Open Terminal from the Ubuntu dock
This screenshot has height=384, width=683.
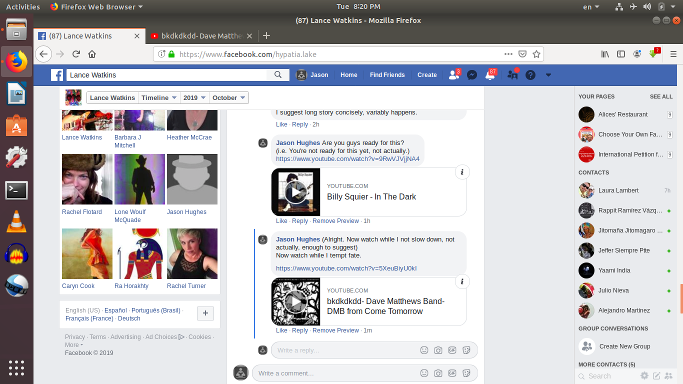point(16,190)
